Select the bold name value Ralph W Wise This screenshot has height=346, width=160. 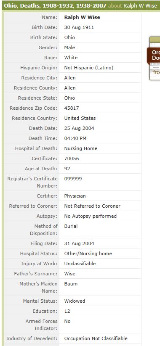[x=82, y=17]
